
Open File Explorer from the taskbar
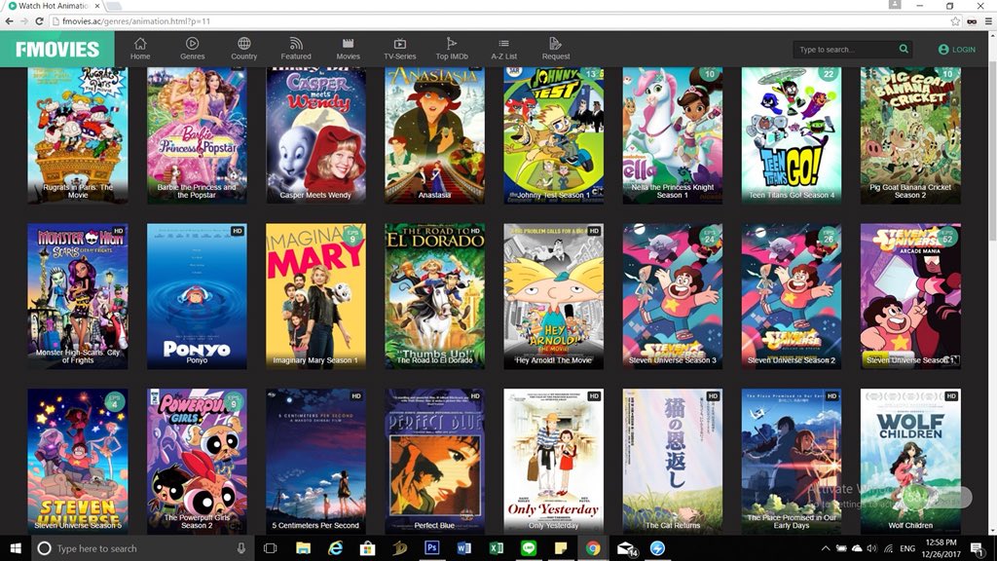[x=304, y=547]
